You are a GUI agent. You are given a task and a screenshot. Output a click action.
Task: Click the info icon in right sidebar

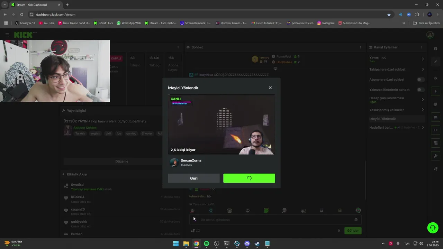point(436,49)
